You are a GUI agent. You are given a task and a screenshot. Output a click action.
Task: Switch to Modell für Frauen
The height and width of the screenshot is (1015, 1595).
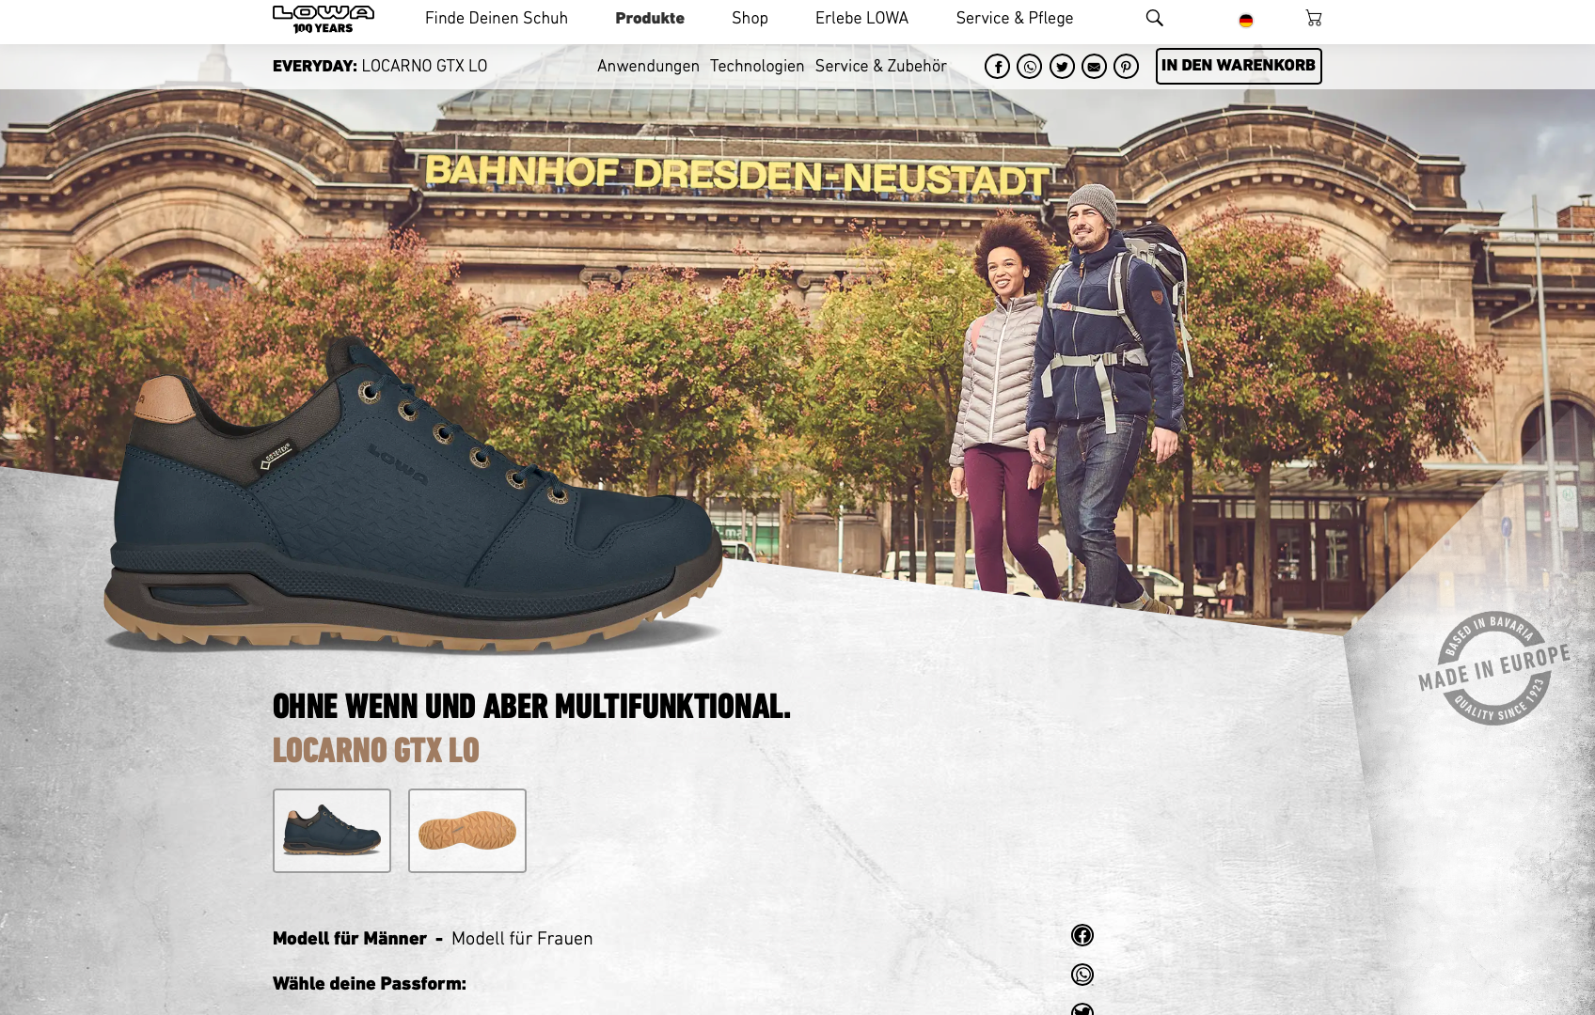pyautogui.click(x=522, y=939)
